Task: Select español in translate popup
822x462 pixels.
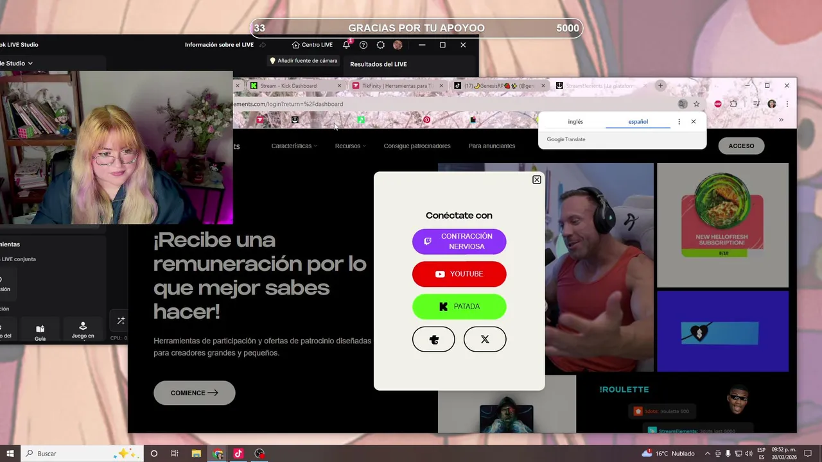Action: (x=638, y=121)
